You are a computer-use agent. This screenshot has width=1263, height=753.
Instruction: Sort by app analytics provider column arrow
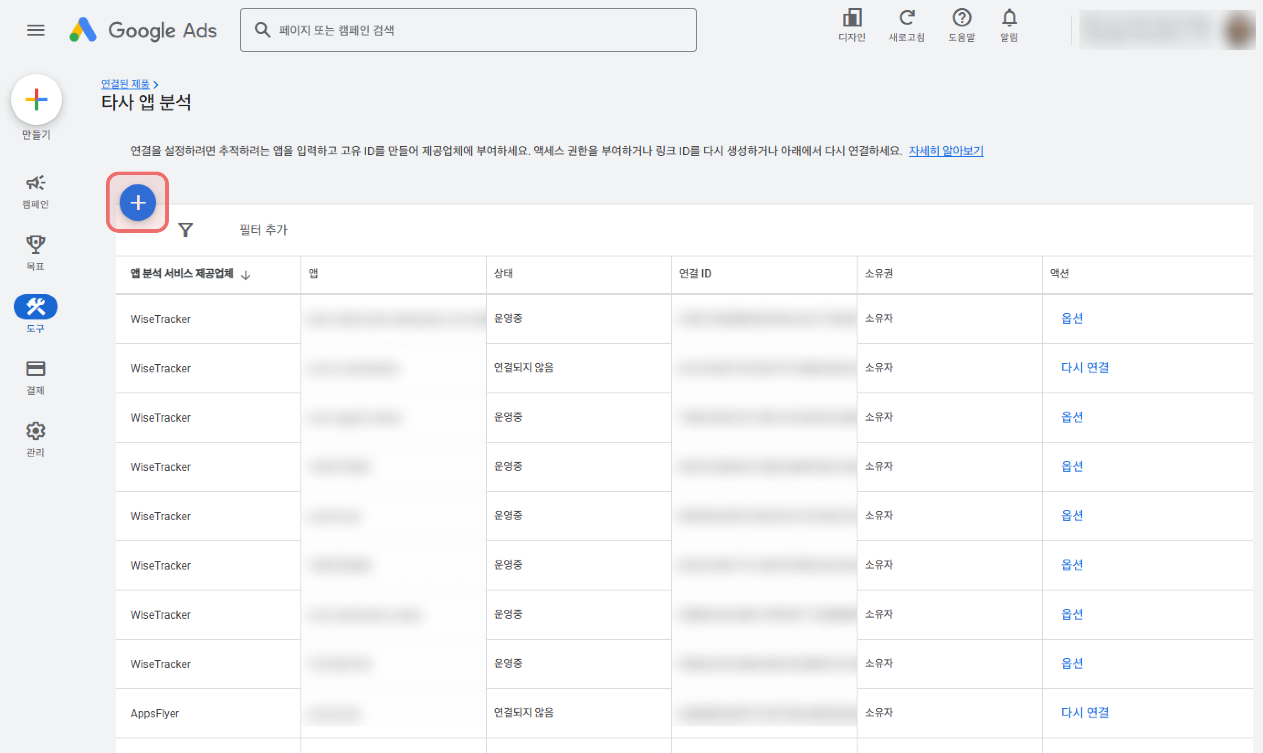246,275
